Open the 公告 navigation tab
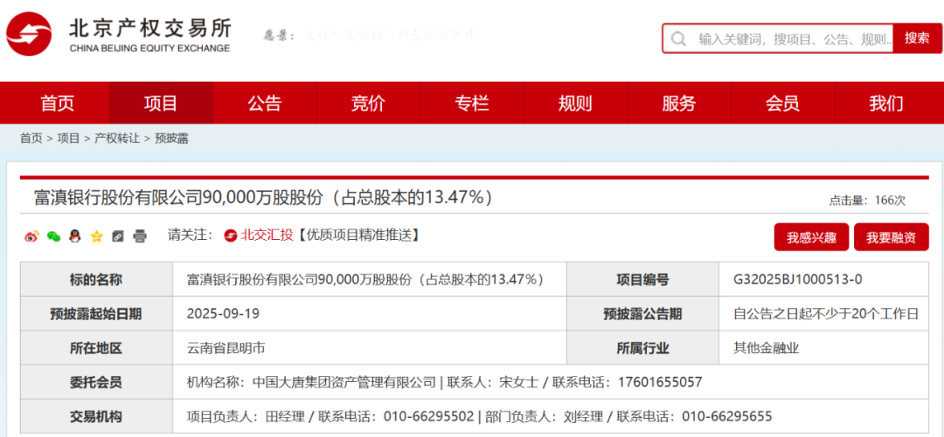944x437 pixels. (x=265, y=104)
